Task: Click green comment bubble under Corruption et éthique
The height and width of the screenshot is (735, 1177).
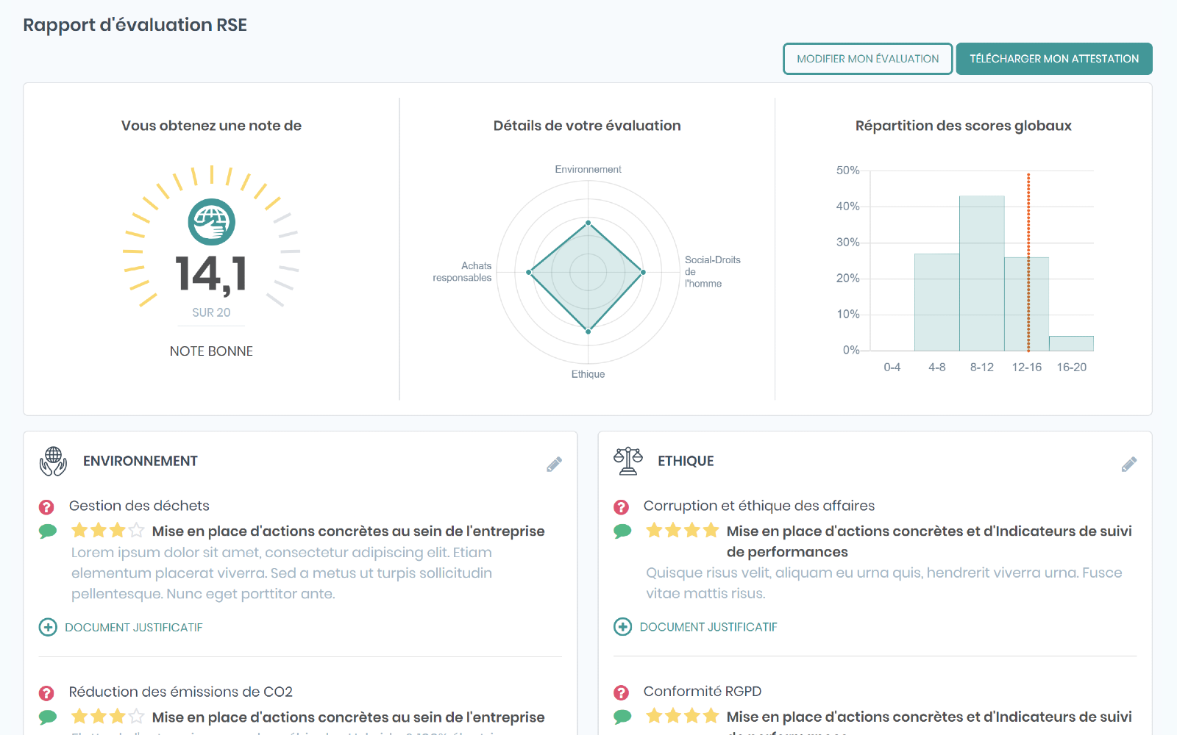Action: click(x=622, y=531)
